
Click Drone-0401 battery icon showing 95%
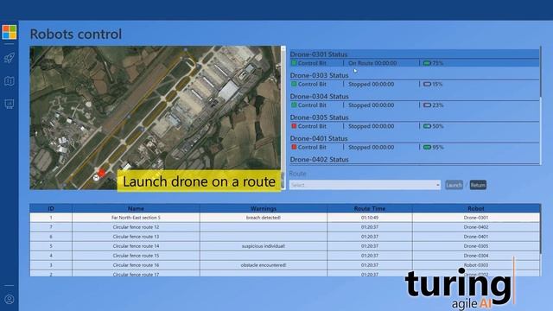click(427, 148)
